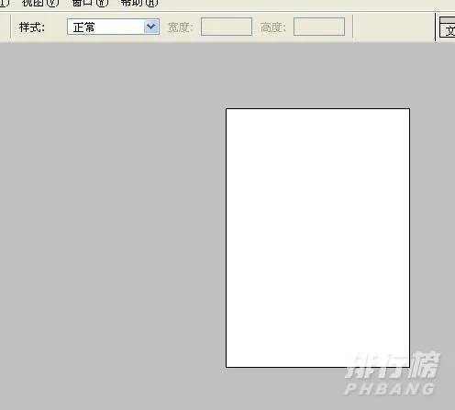Viewport: 455px width, 410px height.
Task: Click the grayed 高度 label
Action: click(x=273, y=28)
